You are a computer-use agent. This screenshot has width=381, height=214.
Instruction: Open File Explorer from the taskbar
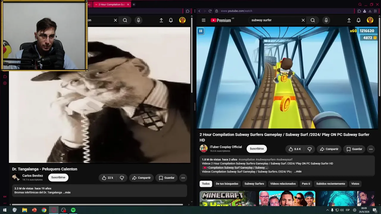(x=24, y=210)
